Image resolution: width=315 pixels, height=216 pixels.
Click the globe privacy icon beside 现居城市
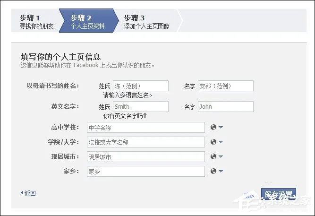tap(213, 156)
